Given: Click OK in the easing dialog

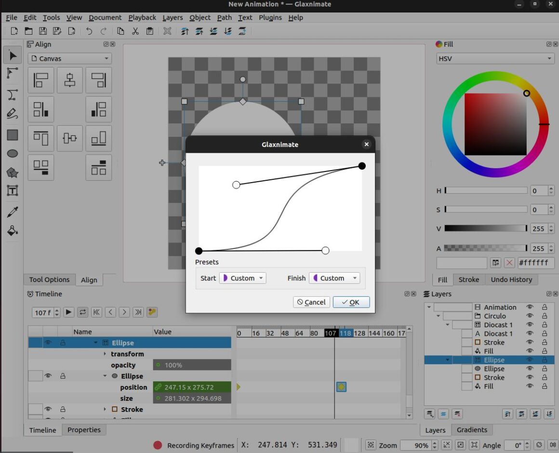Looking at the screenshot, I should point(351,302).
